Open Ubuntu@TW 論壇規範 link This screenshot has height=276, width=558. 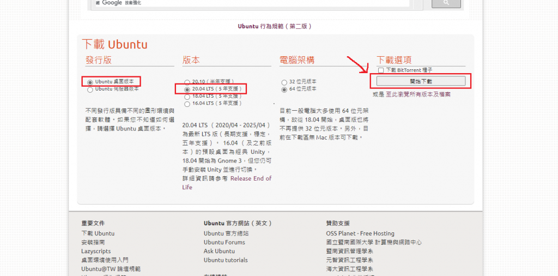(111, 269)
